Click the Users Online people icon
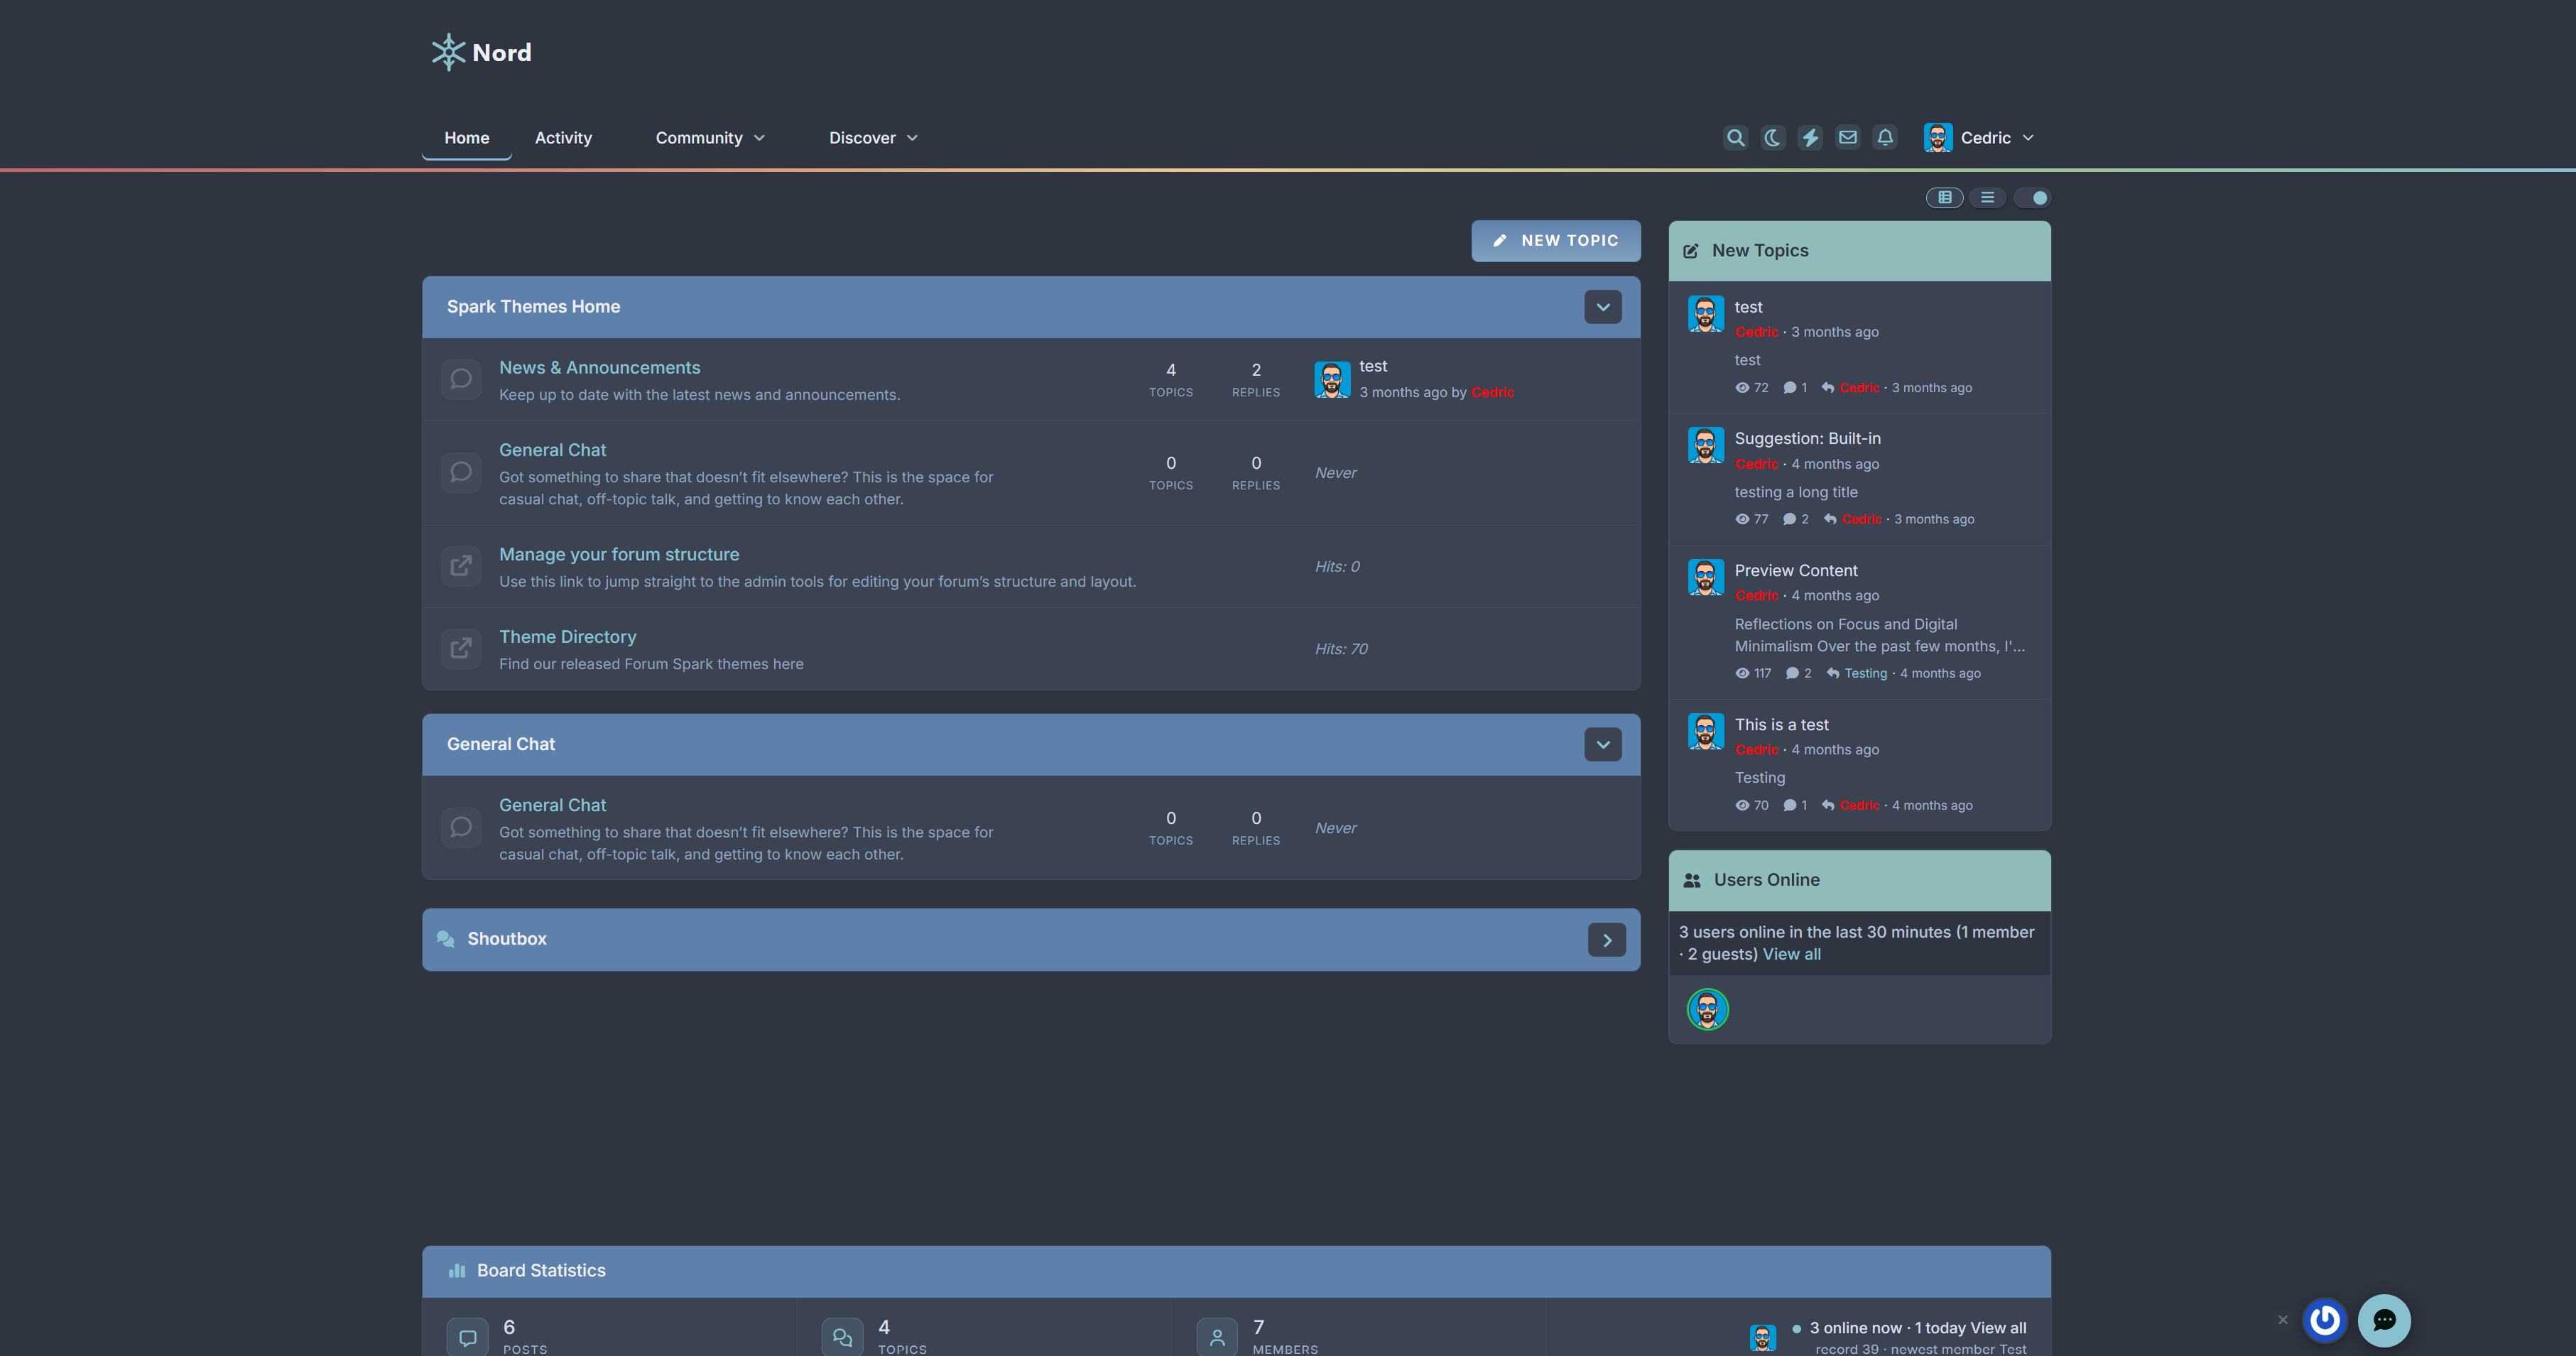 point(1691,881)
